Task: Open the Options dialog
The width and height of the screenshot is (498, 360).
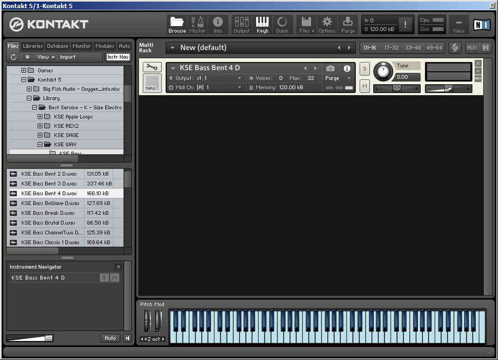Action: pos(327,24)
